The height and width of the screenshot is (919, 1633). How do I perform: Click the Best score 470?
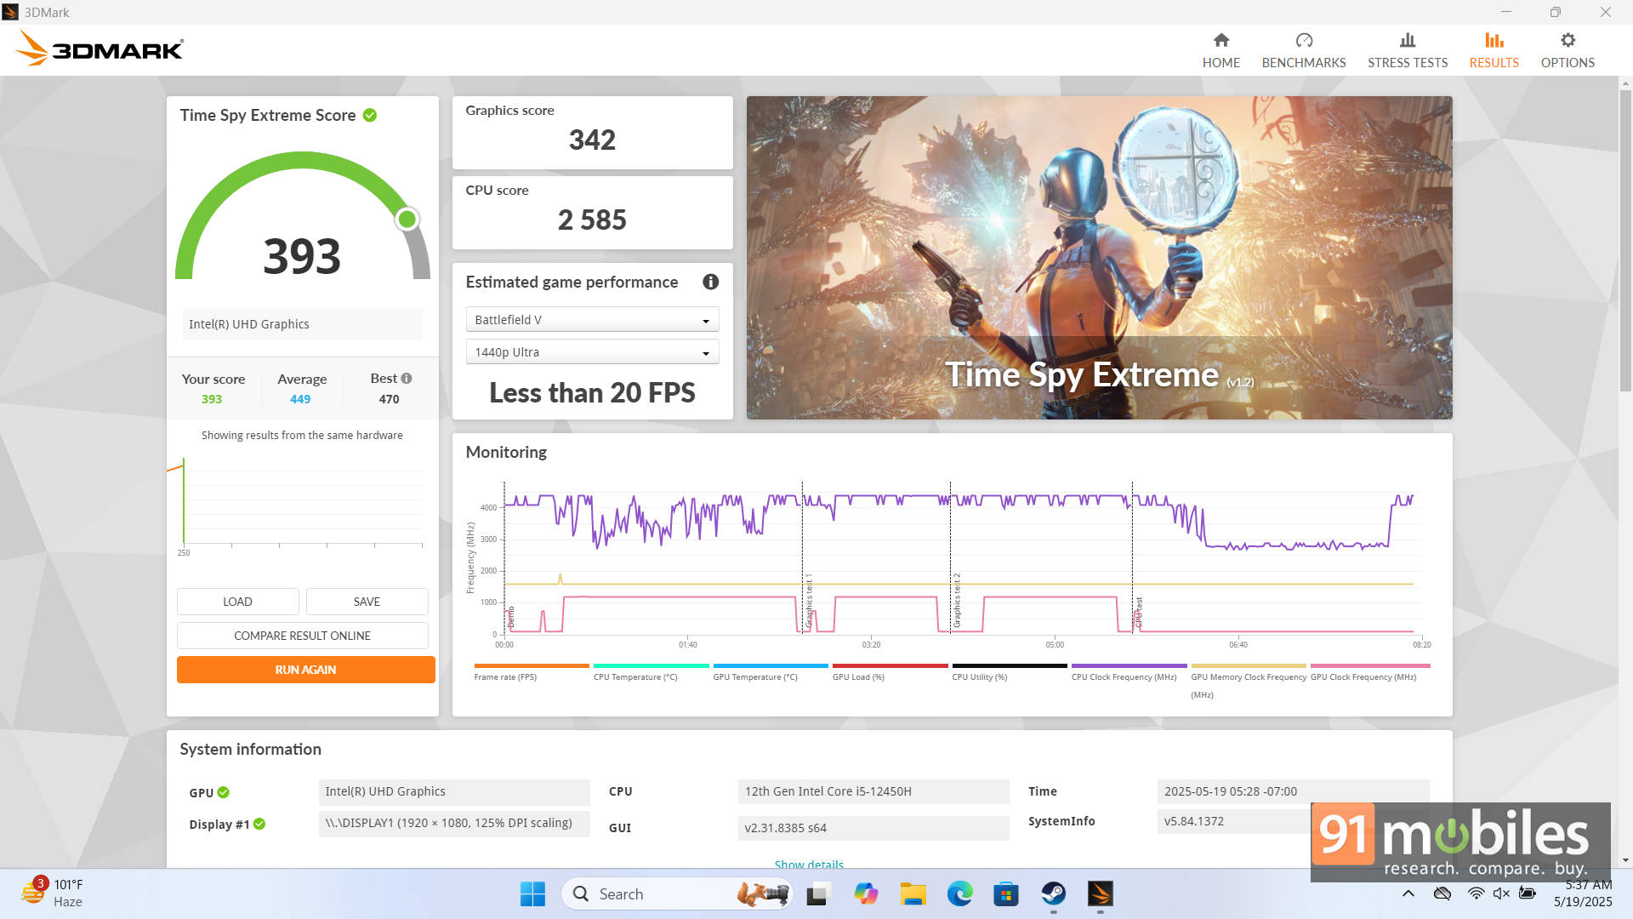pyautogui.click(x=389, y=399)
